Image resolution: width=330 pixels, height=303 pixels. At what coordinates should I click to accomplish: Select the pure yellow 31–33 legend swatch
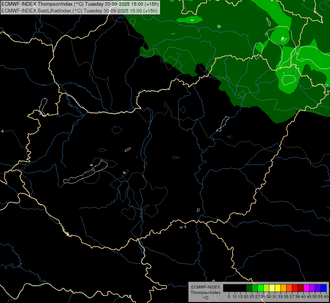(x=278, y=288)
